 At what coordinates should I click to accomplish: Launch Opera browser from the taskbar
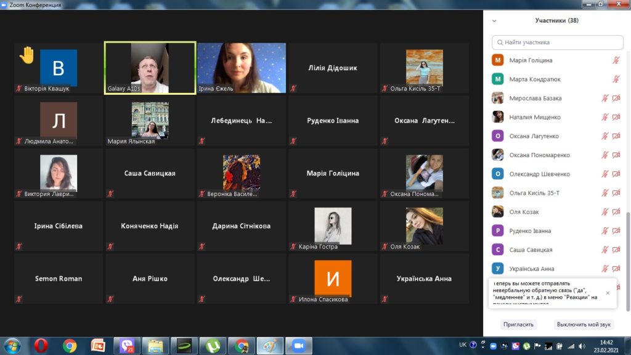(41, 346)
